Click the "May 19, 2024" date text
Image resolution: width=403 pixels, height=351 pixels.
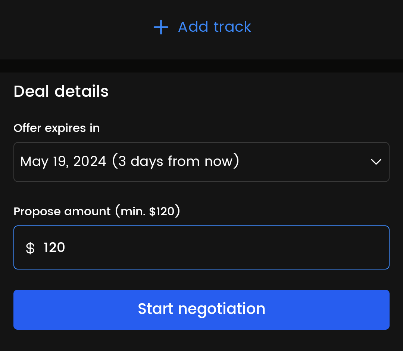click(63, 161)
